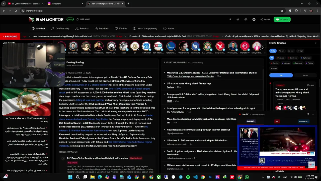Viewport: 321px width, 181px height.
Task: Click the Iranian lion flag image
Action: tap(27, 102)
